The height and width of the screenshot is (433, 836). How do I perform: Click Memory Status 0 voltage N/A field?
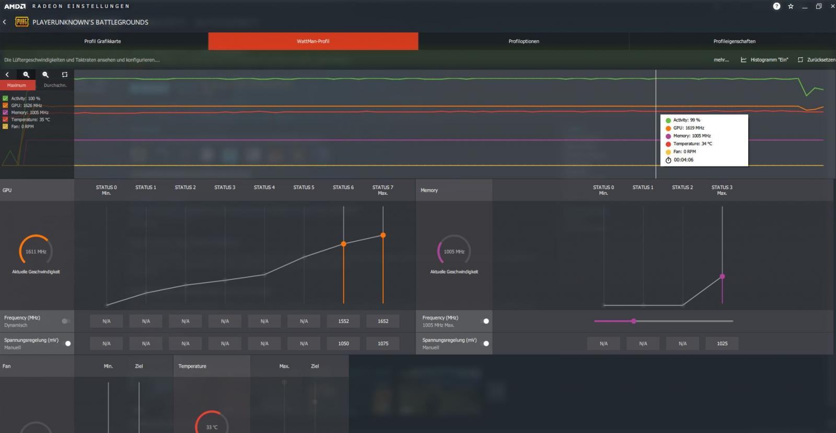603,344
